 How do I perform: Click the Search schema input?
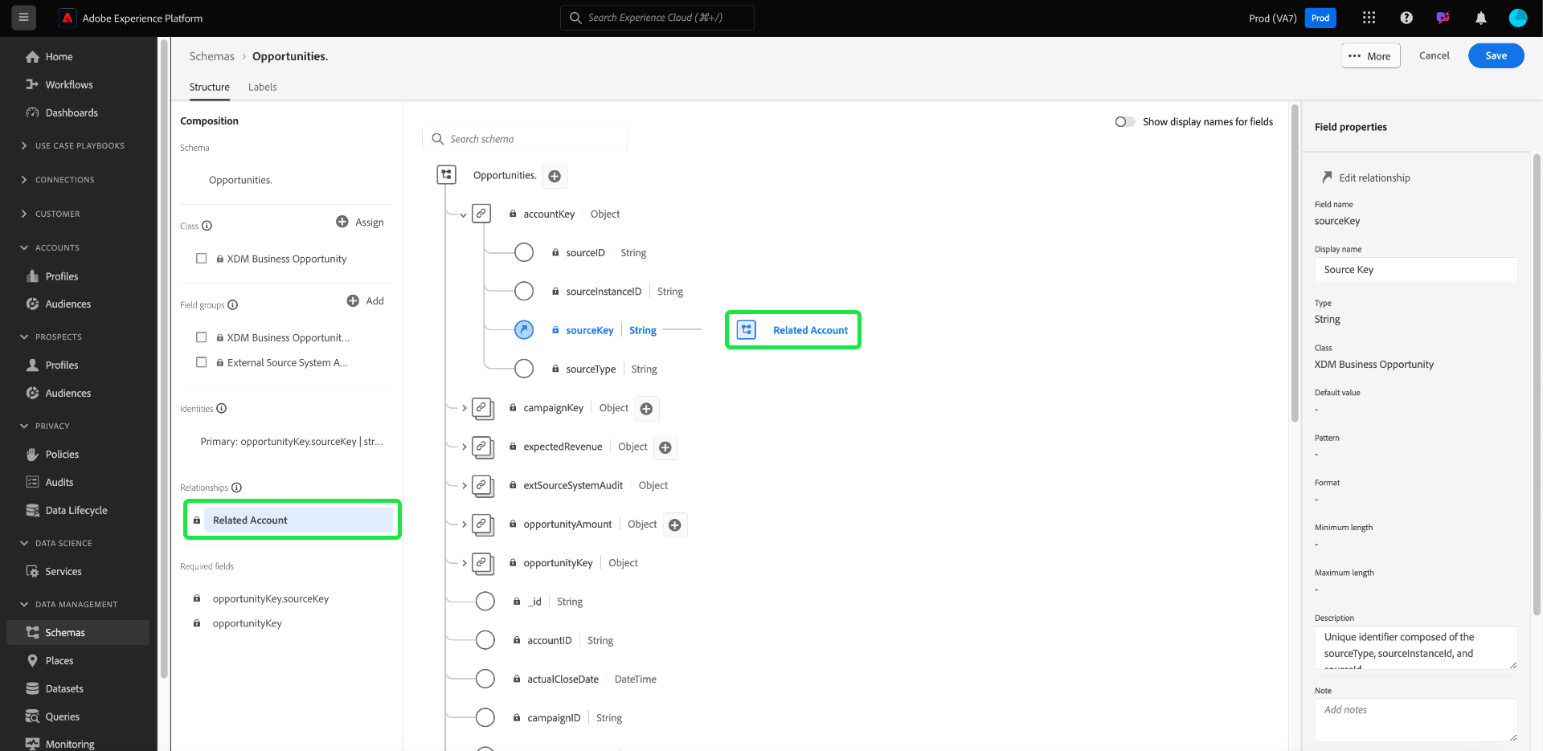(525, 140)
